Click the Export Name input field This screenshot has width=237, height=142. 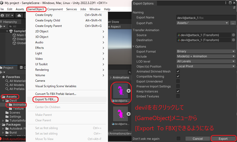pyautogui.click(x=206, y=18)
